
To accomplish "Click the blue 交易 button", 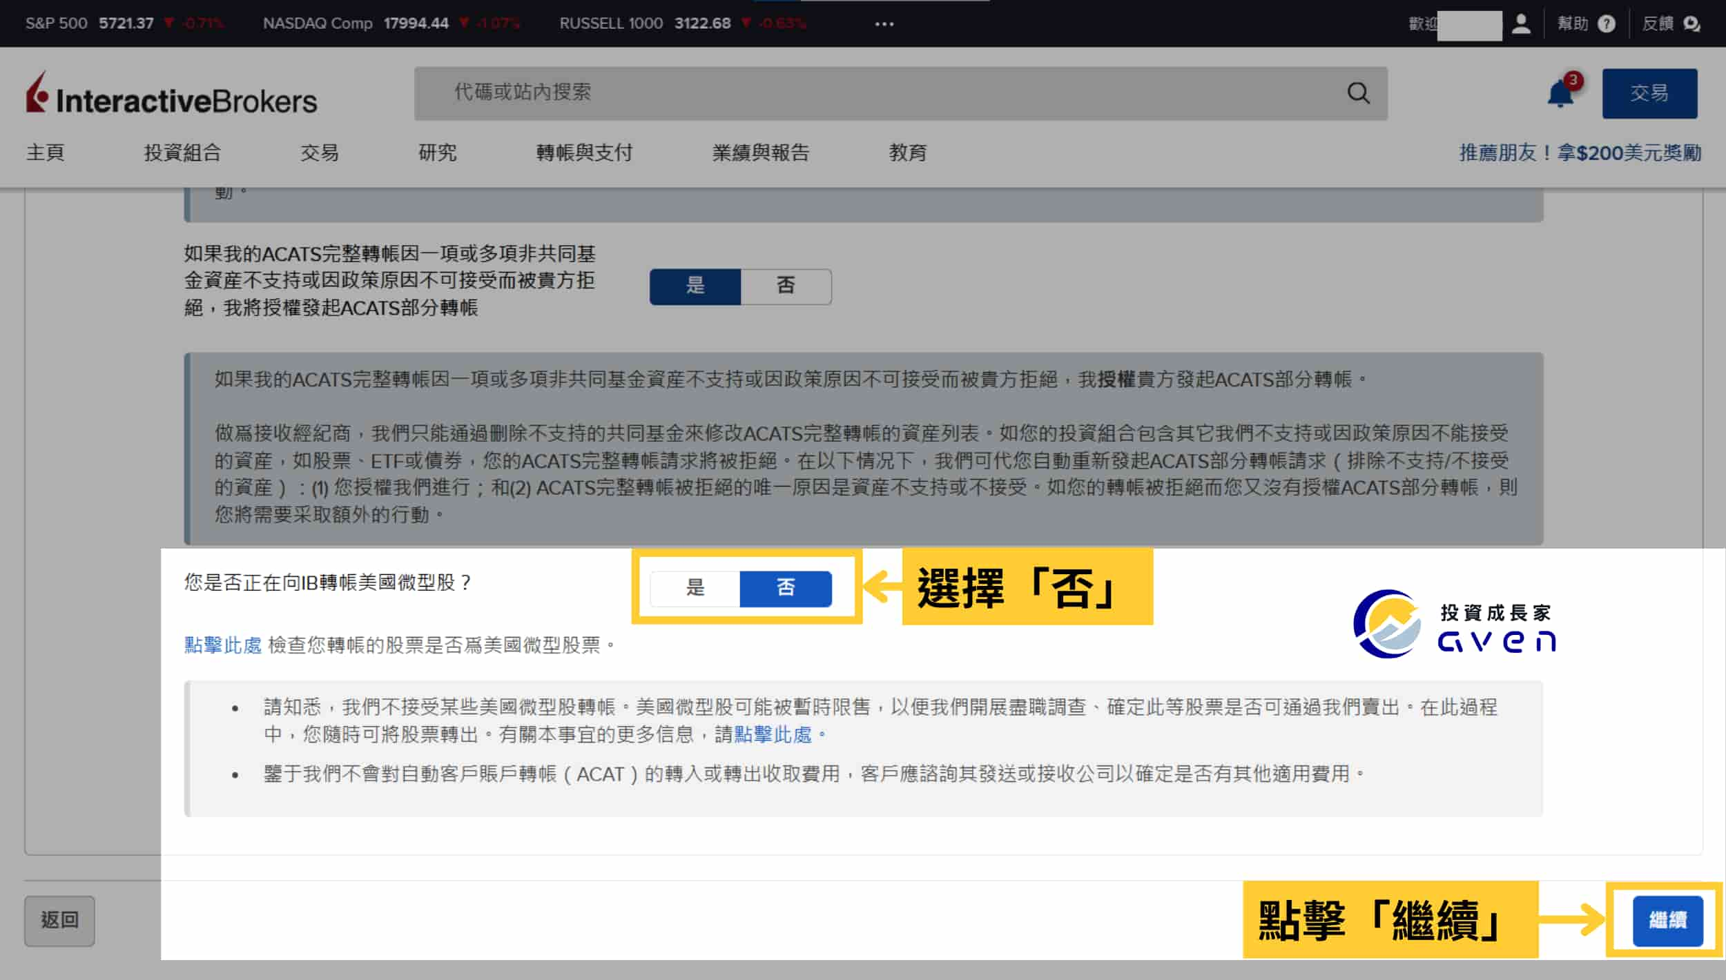I will 1649,93.
